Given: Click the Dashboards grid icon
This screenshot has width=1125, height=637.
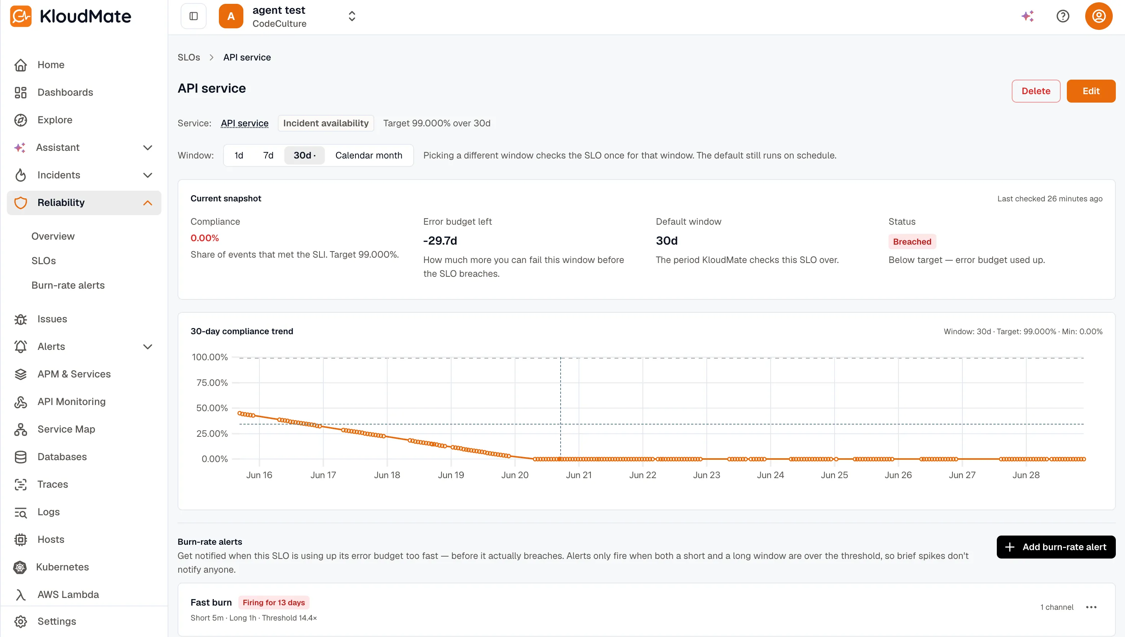Looking at the screenshot, I should coord(21,92).
